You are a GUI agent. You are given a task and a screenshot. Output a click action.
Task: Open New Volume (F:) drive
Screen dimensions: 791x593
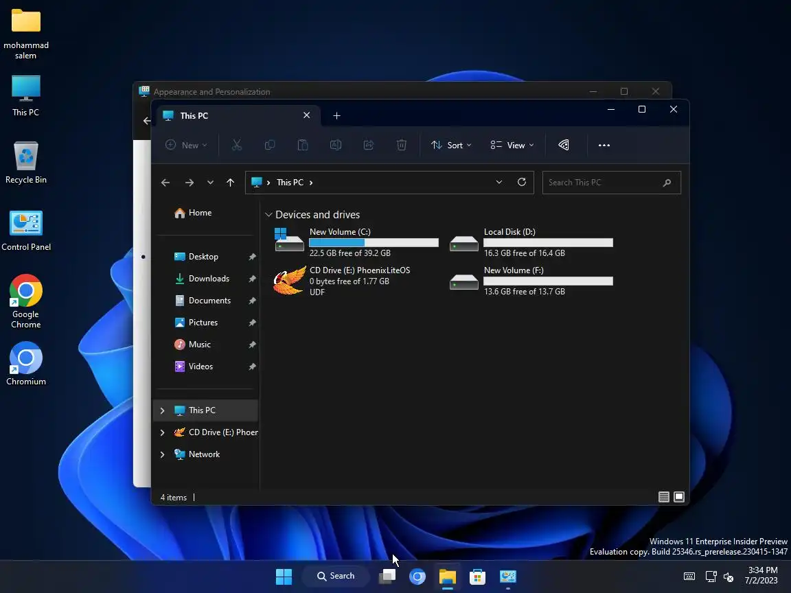coord(531,281)
